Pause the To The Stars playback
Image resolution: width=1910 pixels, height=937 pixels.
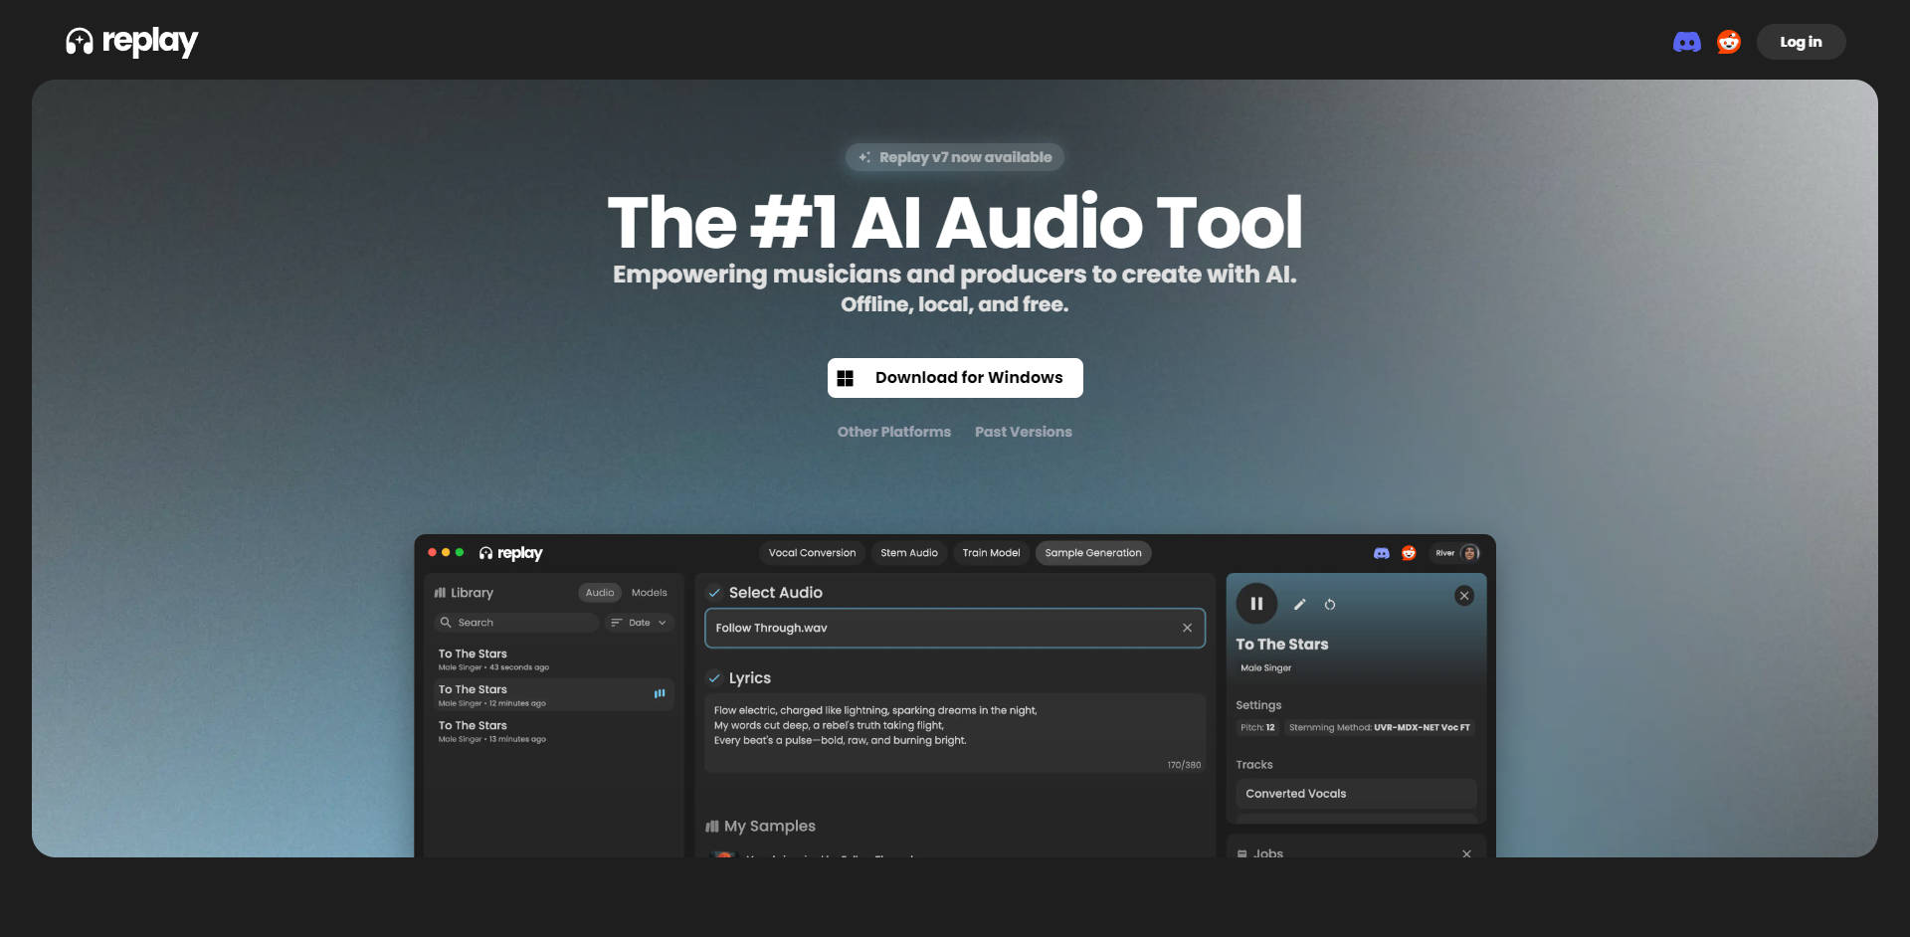[x=1256, y=604]
